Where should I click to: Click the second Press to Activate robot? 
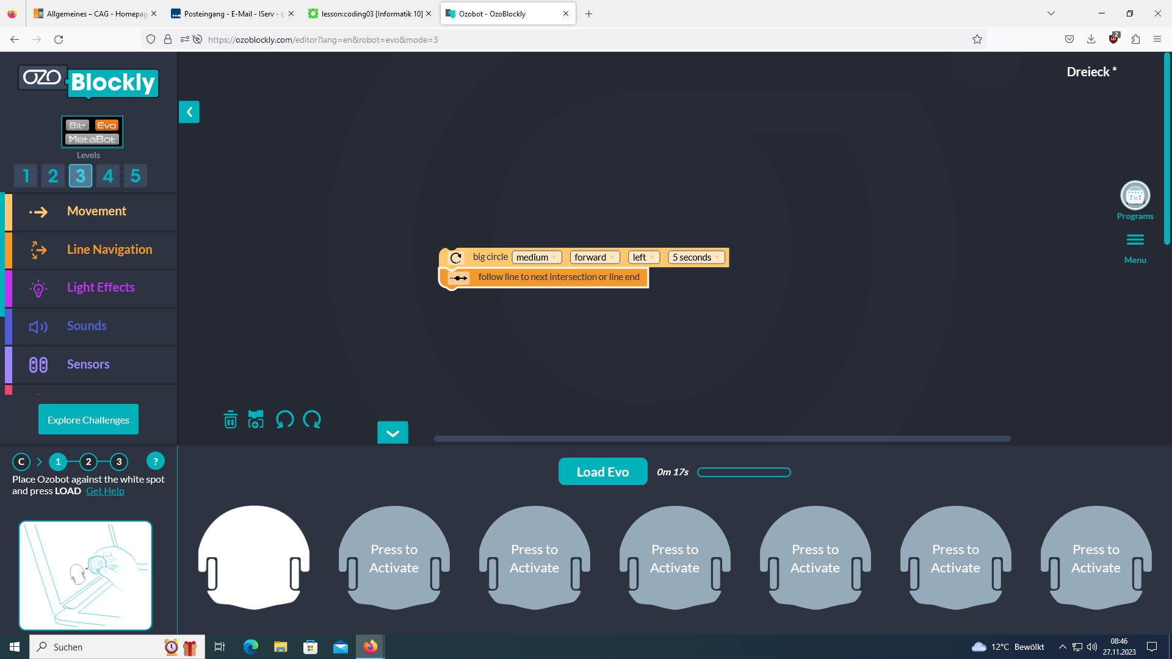(x=534, y=558)
